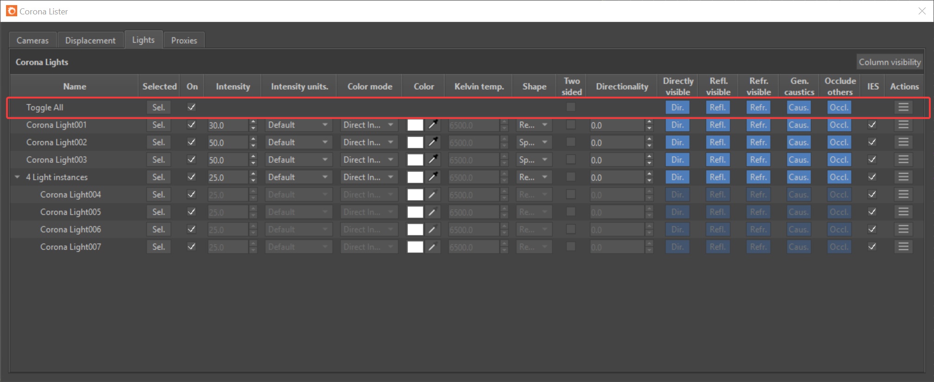Open Color mode dropdown for Corona Light003
Image resolution: width=934 pixels, height=382 pixels.
click(x=369, y=160)
